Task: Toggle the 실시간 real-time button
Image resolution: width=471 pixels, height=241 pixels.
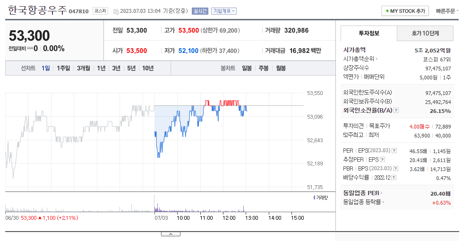Action: [x=200, y=11]
